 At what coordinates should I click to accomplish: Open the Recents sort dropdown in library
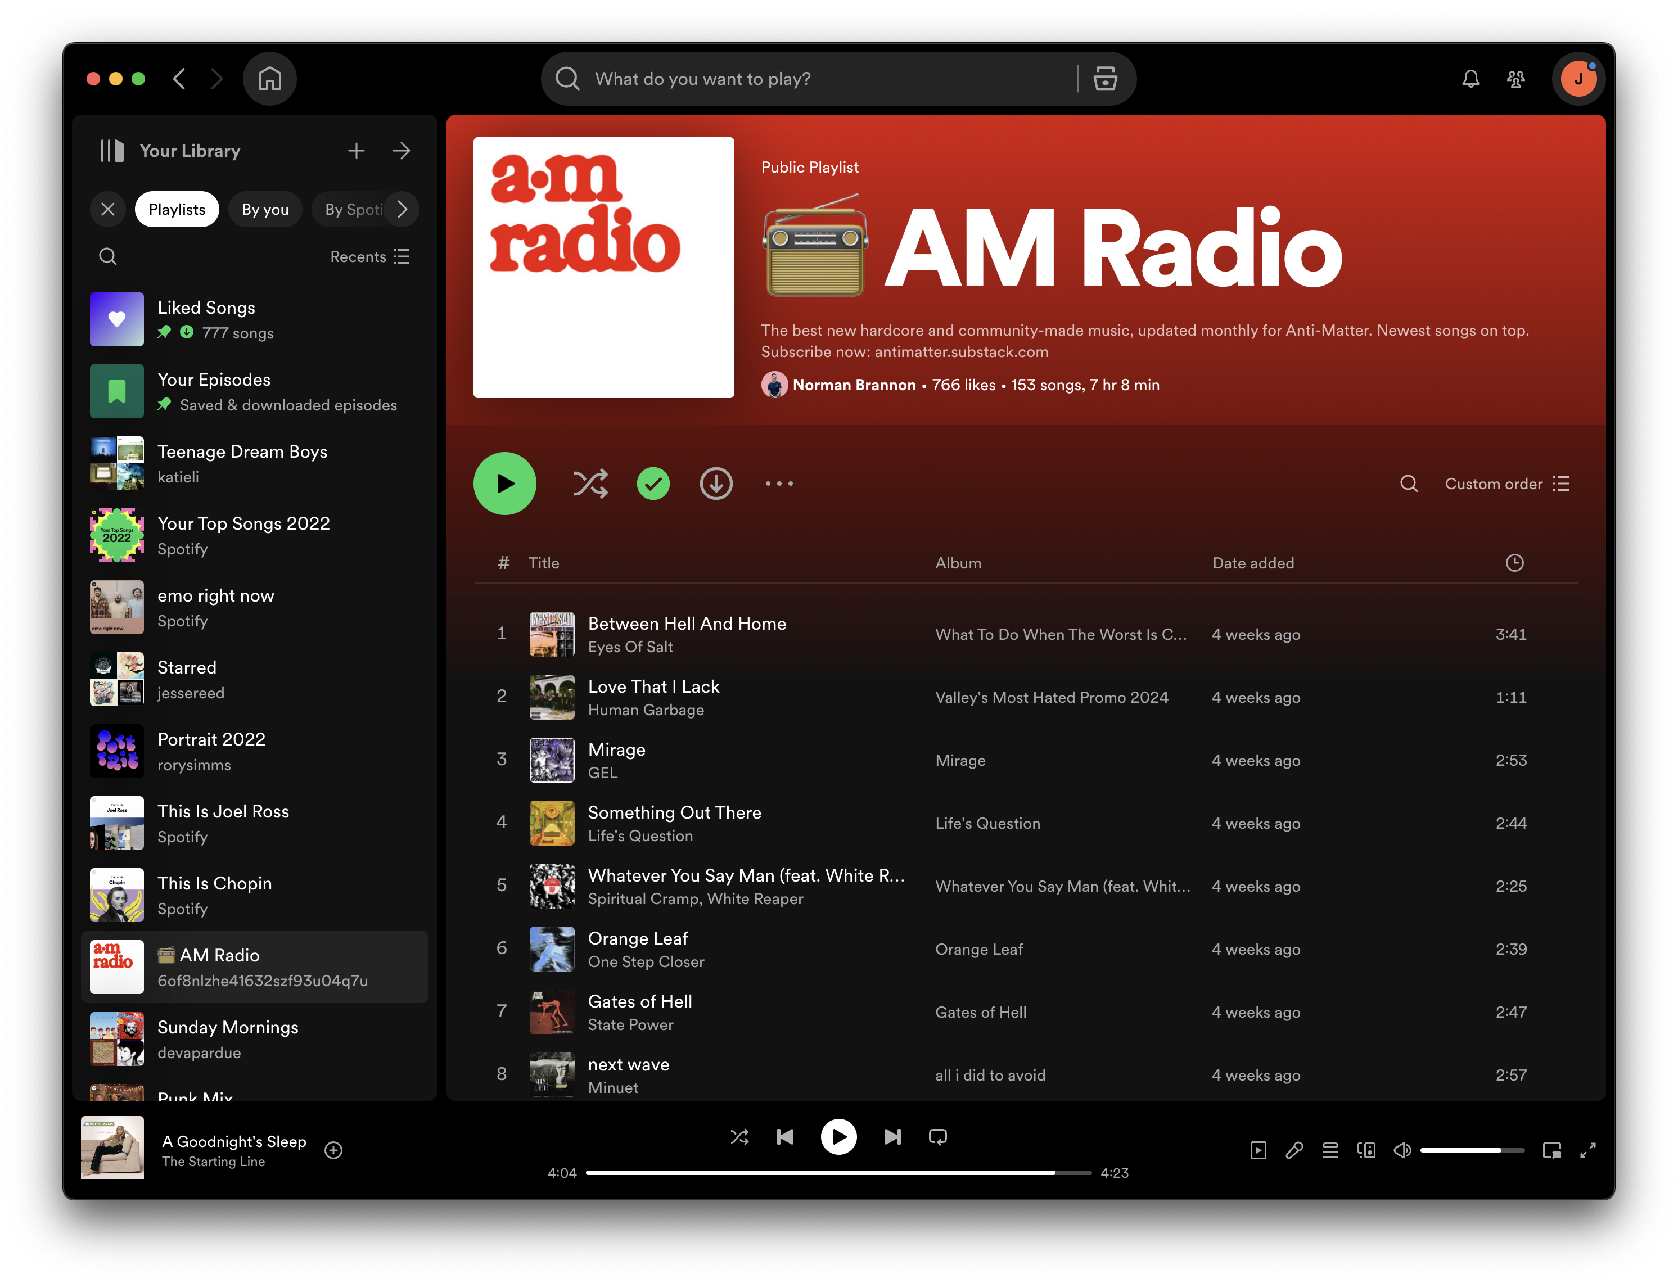tap(369, 256)
